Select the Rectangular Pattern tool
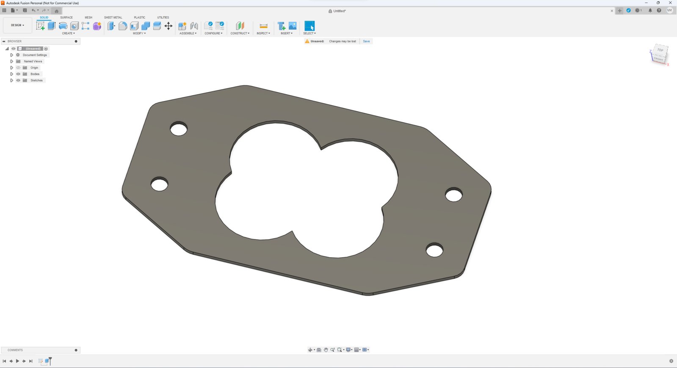Image resolution: width=677 pixels, height=368 pixels. 86,26
